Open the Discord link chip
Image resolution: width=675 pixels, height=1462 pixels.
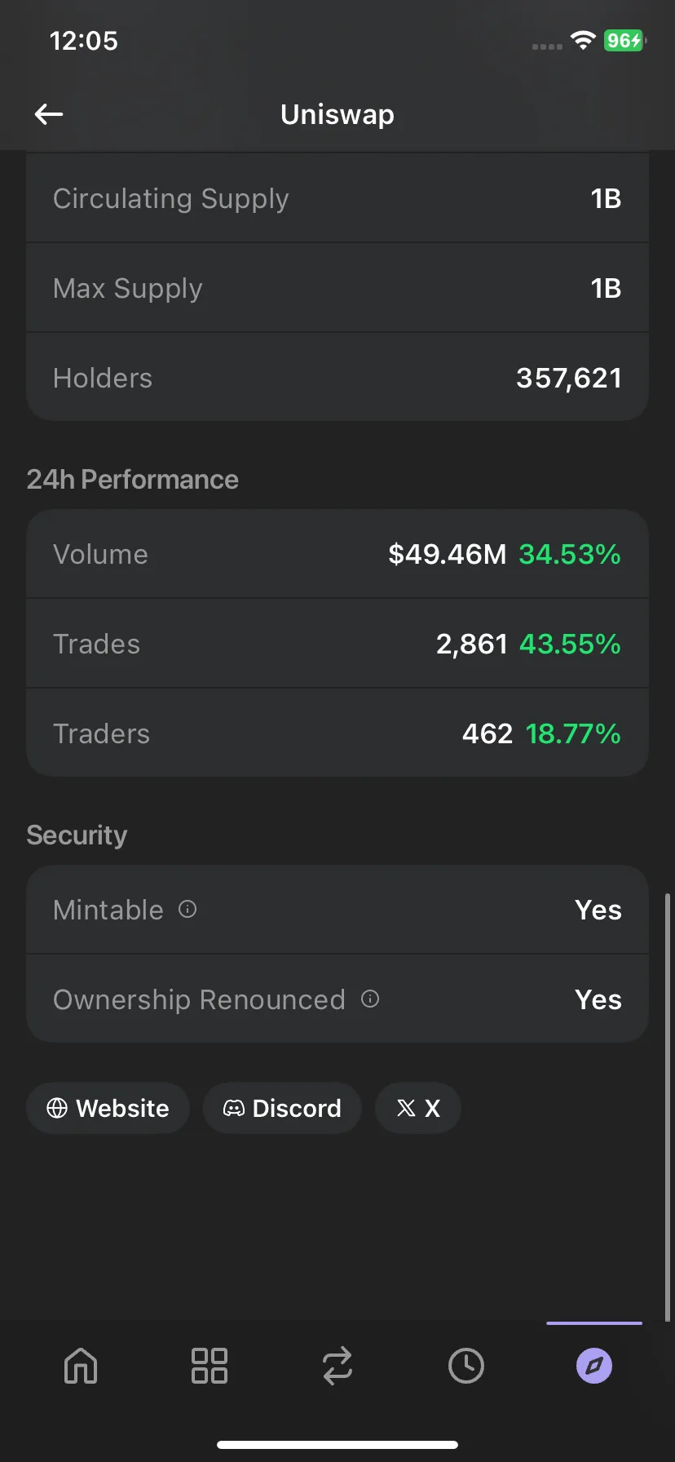click(x=282, y=1108)
